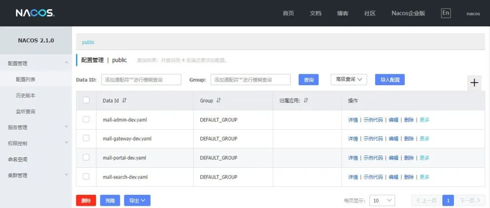Select the public namespace tab
Image resolution: width=490 pixels, height=208 pixels.
click(88, 42)
